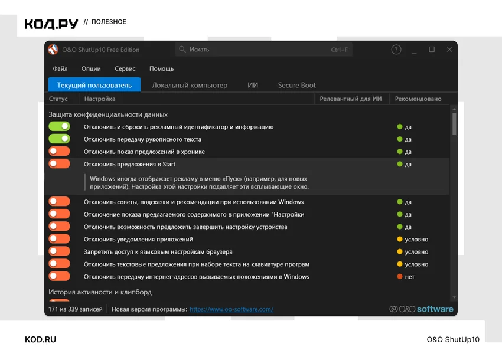This screenshot has width=502, height=357.
Task: Toggle 'Отключить и сбросить рекламный идентификатор' switch
Action: click(59, 126)
